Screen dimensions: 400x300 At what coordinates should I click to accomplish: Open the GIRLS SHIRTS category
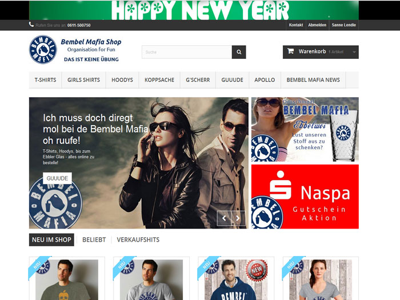click(x=83, y=80)
